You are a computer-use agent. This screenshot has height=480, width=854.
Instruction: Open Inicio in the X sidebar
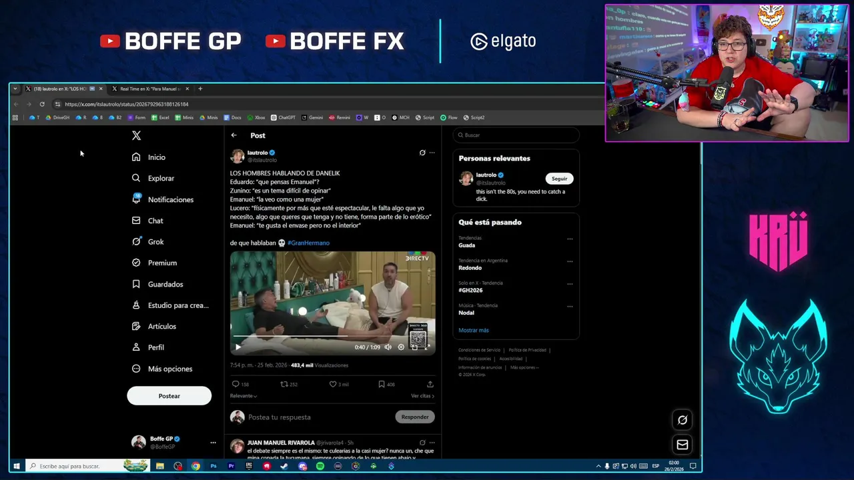(x=149, y=157)
